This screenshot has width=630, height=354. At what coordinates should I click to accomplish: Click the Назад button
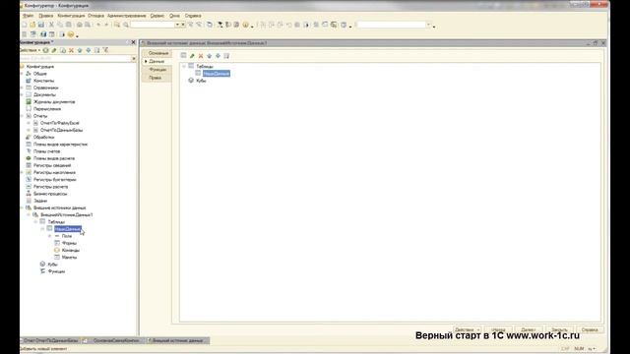click(498, 330)
